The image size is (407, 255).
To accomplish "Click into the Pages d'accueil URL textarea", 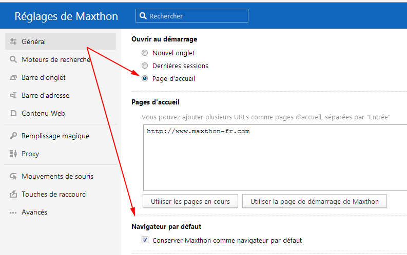I will click(x=275, y=158).
